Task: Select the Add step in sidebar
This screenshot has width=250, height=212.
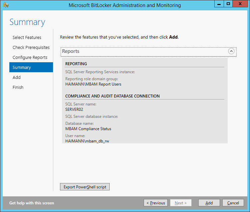Action: (x=17, y=77)
